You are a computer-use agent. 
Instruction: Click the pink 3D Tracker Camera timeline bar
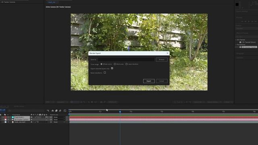[164, 120]
